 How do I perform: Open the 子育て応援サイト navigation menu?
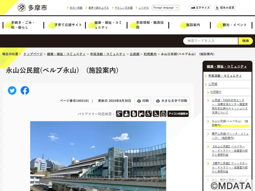(65, 25)
